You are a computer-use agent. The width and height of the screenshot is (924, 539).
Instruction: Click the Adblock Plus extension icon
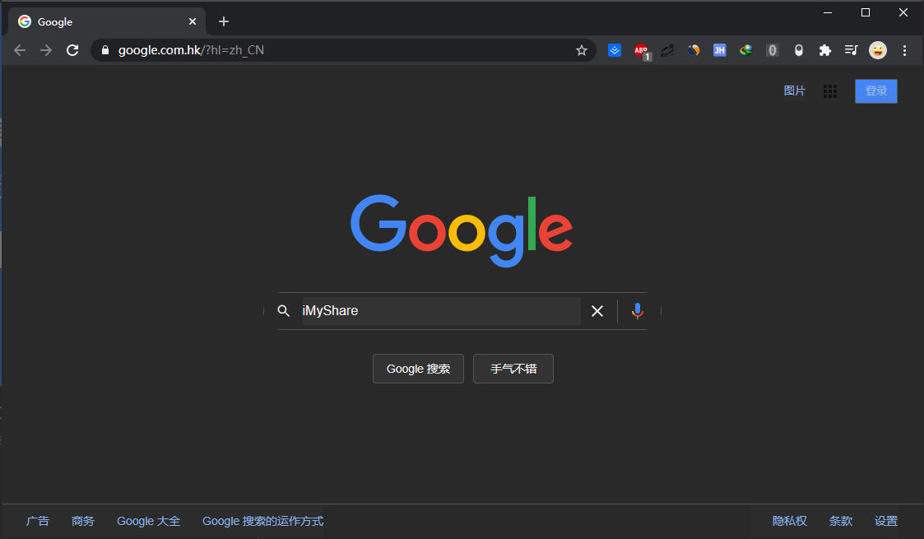[640, 50]
